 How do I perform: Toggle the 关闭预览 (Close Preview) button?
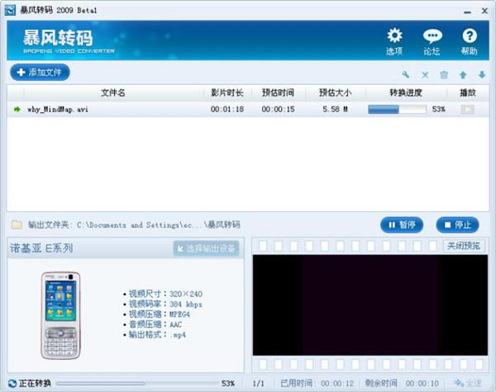463,246
